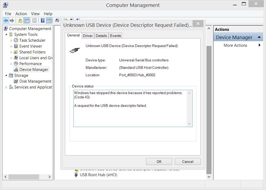
Task: Click the Services and Applications icon
Action: (11, 87)
